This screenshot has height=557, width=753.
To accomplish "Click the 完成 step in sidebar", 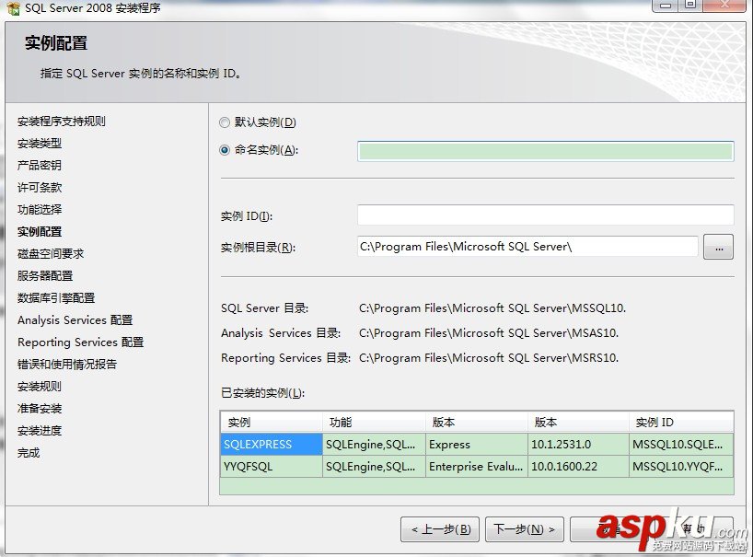I will coord(29,452).
